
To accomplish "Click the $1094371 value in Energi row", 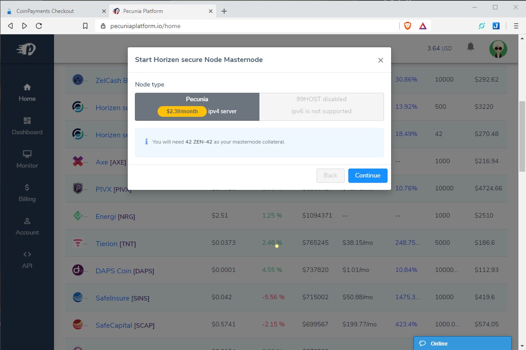I will click(317, 215).
